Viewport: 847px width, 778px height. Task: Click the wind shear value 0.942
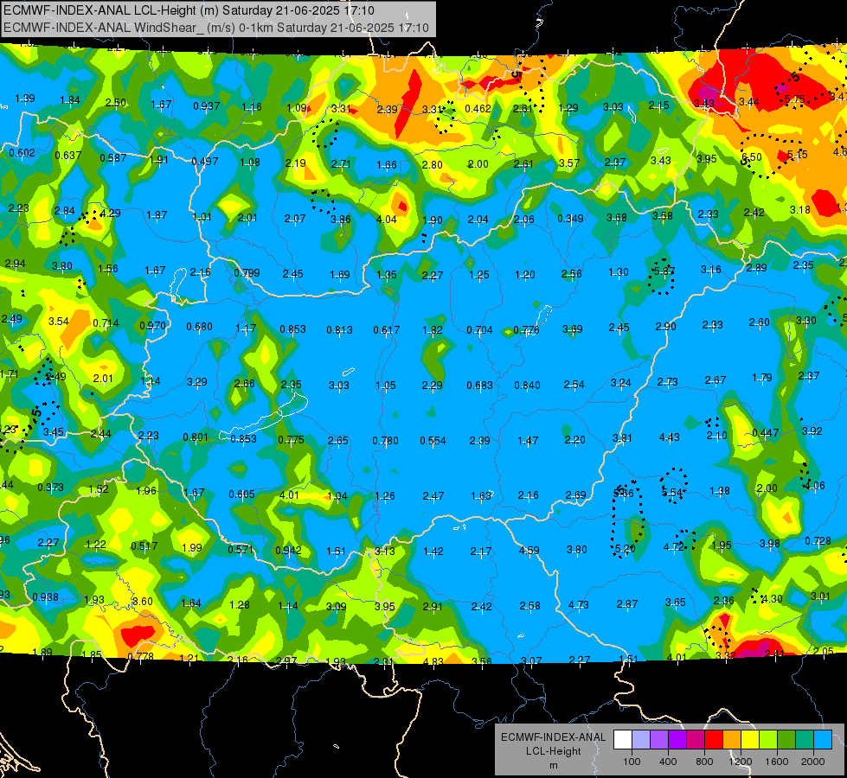coord(288,550)
